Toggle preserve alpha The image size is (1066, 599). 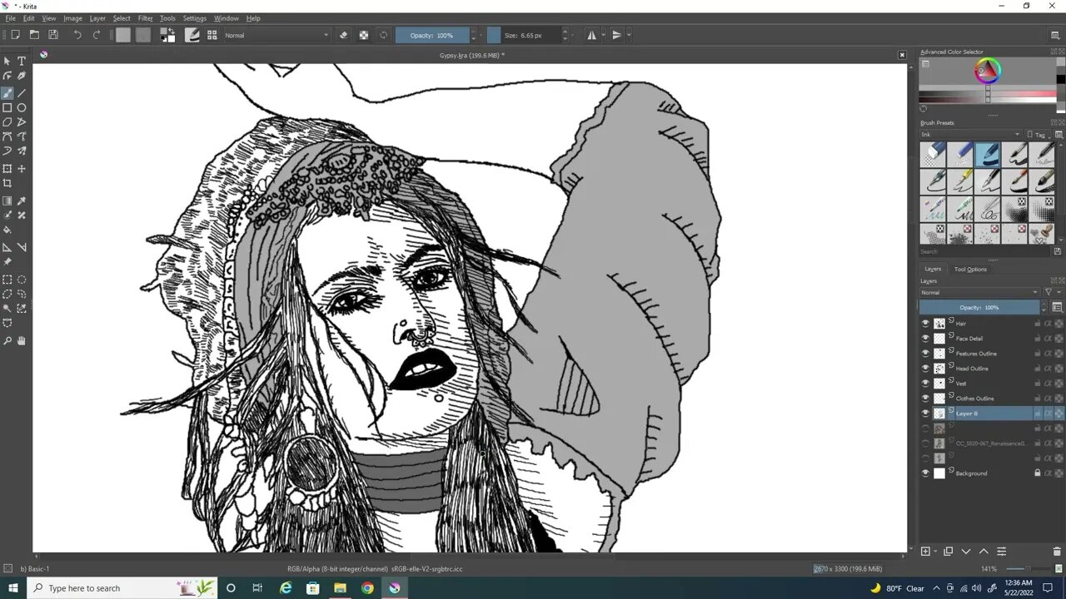[364, 35]
